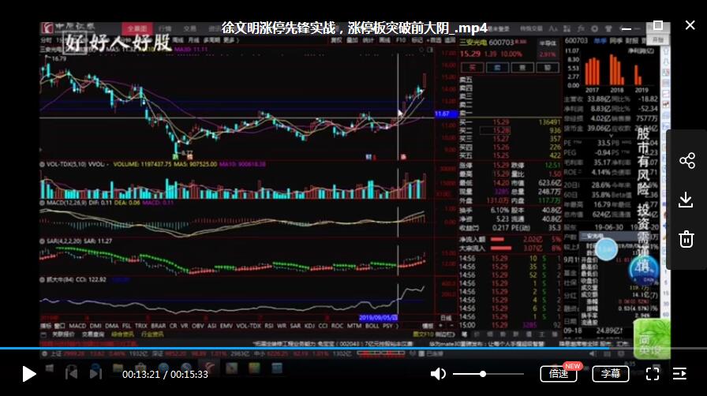Download the video with download icon
This screenshot has height=396, width=707.
click(x=686, y=200)
